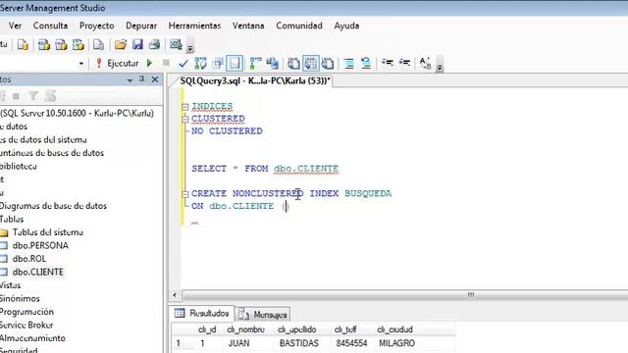The height and width of the screenshot is (353, 628).
Task: Click Analysis Services DMX Query icon
Action: [61, 45]
